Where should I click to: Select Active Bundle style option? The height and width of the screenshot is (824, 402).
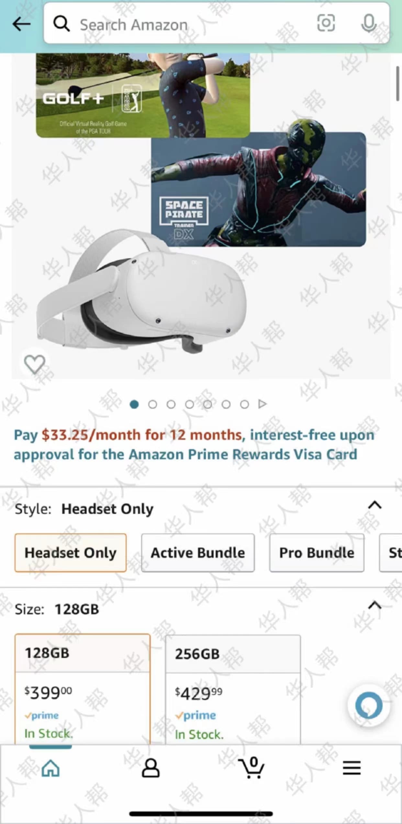coord(198,552)
